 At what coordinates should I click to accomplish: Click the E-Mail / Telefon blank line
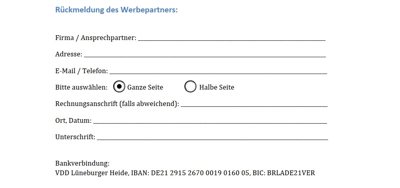[x=218, y=71]
